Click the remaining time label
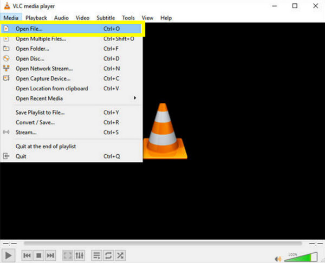 click(316, 244)
